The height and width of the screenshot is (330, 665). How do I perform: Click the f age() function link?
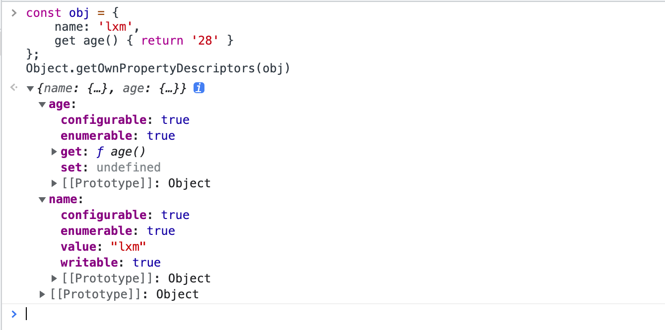pos(121,152)
